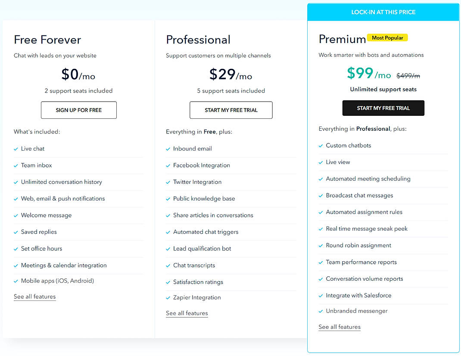Viewport: 461px width, 356px height.
Task: Click the Most Popular badge
Action: pos(387,37)
